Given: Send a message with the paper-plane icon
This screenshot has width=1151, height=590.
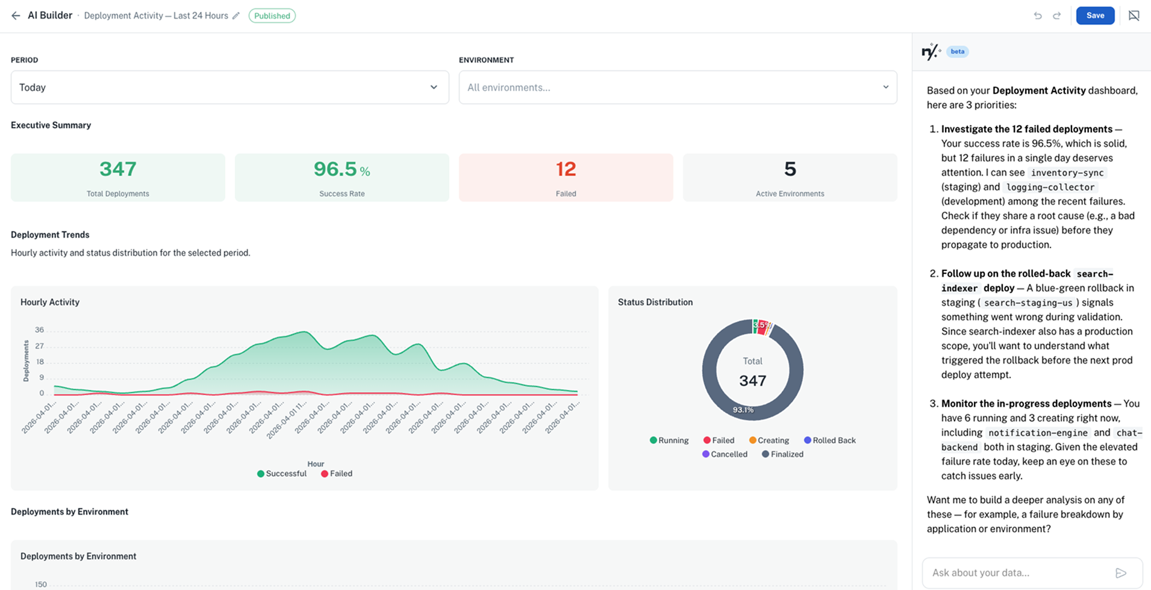Looking at the screenshot, I should click(x=1121, y=573).
